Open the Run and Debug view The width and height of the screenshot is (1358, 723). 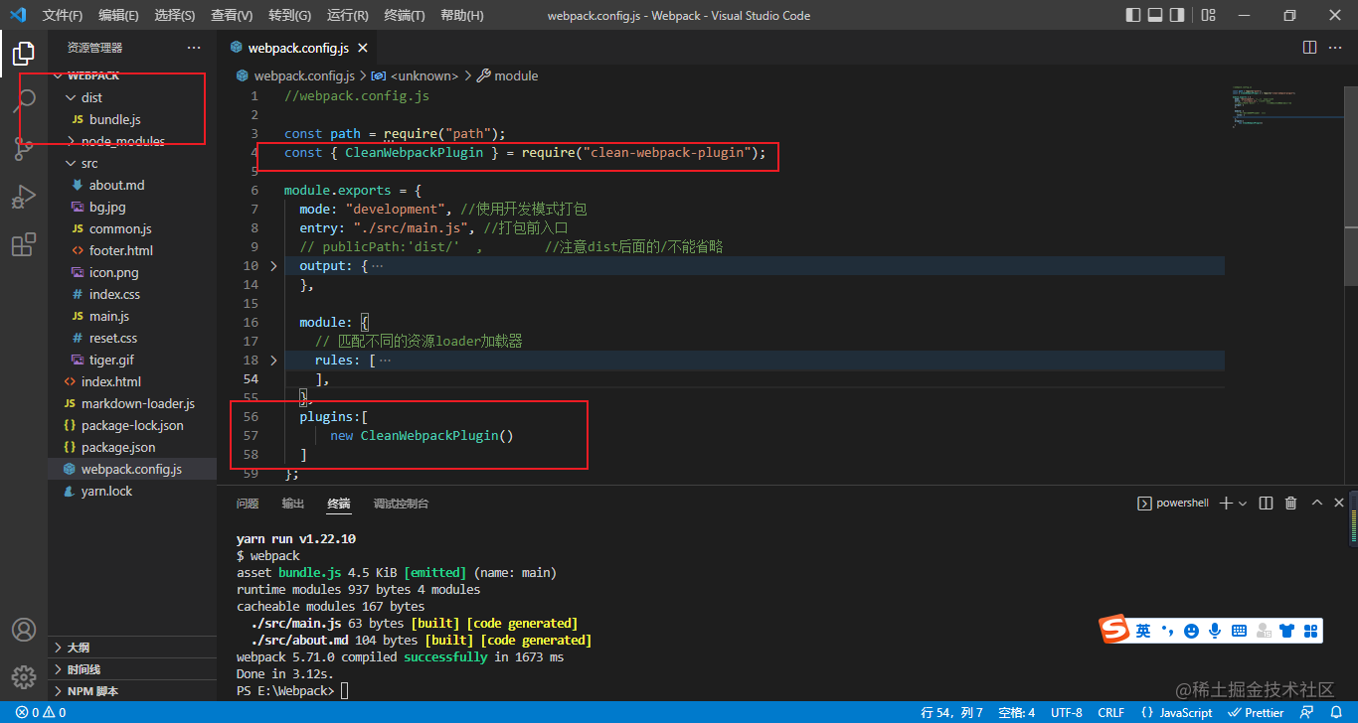(24, 197)
